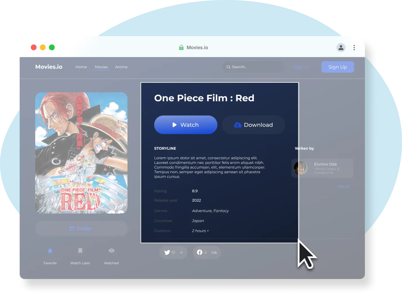Click the Favorite label text
This screenshot has width=402, height=295.
(50, 263)
